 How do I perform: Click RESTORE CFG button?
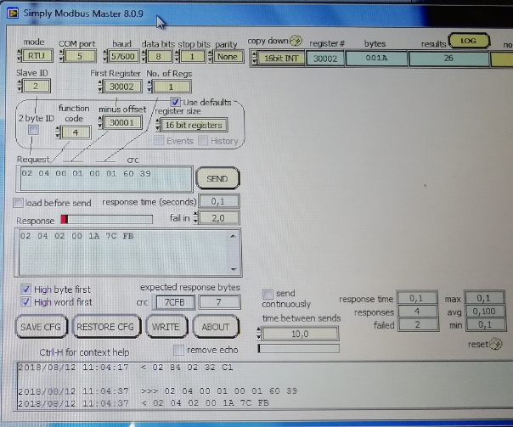[x=105, y=326]
